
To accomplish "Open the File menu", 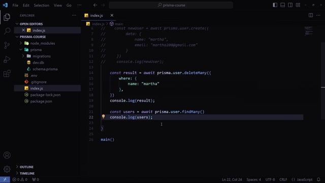I will tap(15, 6).
